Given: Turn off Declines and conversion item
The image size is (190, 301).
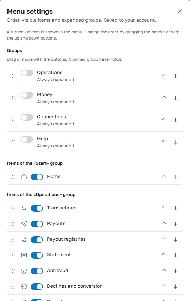Looking at the screenshot, I should [37, 287].
